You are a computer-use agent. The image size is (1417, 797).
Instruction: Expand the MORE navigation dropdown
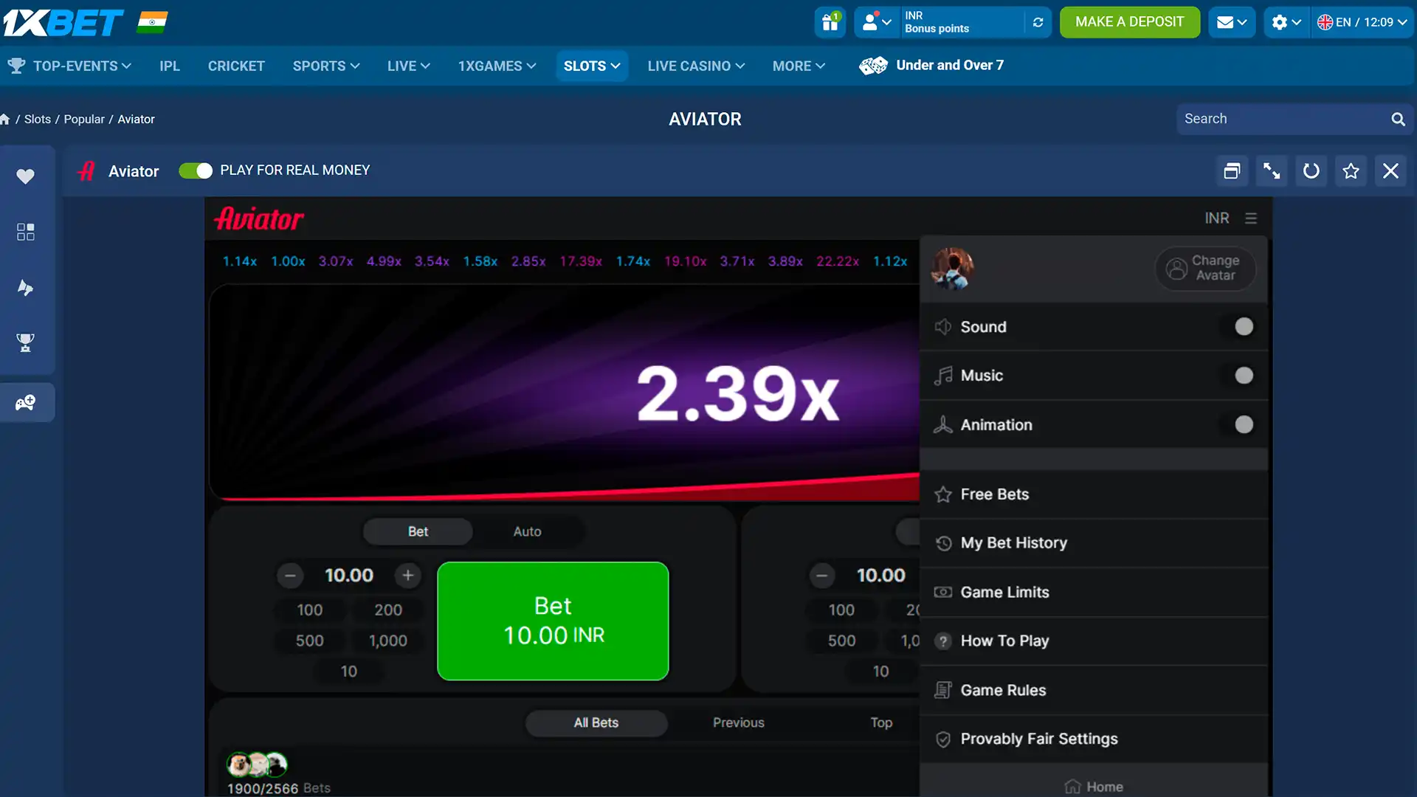(798, 66)
